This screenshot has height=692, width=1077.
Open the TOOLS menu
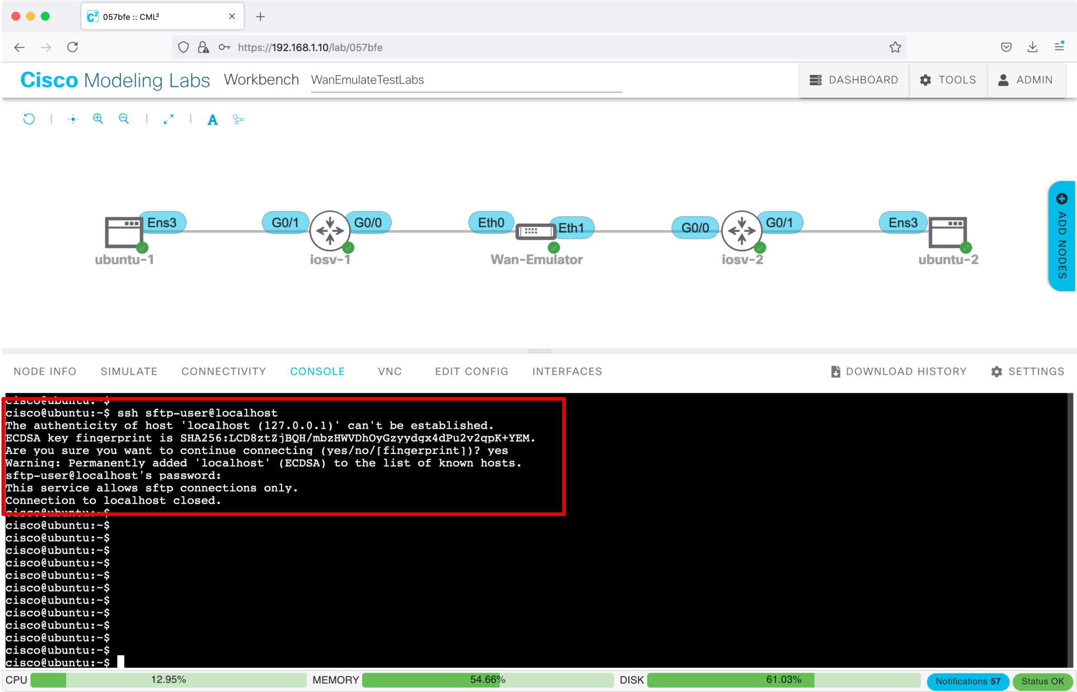click(x=949, y=79)
